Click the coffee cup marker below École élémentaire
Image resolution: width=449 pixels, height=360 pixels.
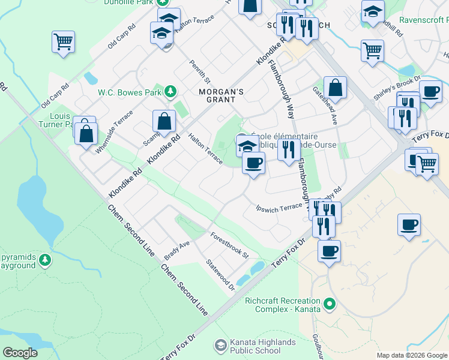(x=253, y=164)
